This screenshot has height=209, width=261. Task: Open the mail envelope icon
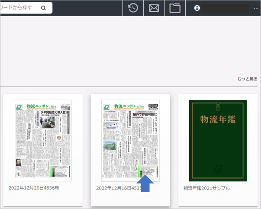tap(154, 8)
